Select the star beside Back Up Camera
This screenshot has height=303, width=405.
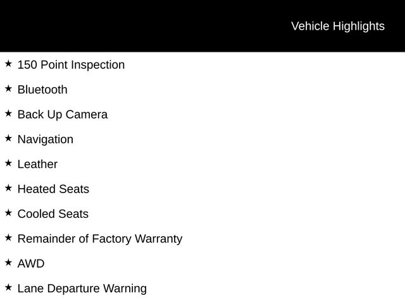pyautogui.click(x=8, y=114)
